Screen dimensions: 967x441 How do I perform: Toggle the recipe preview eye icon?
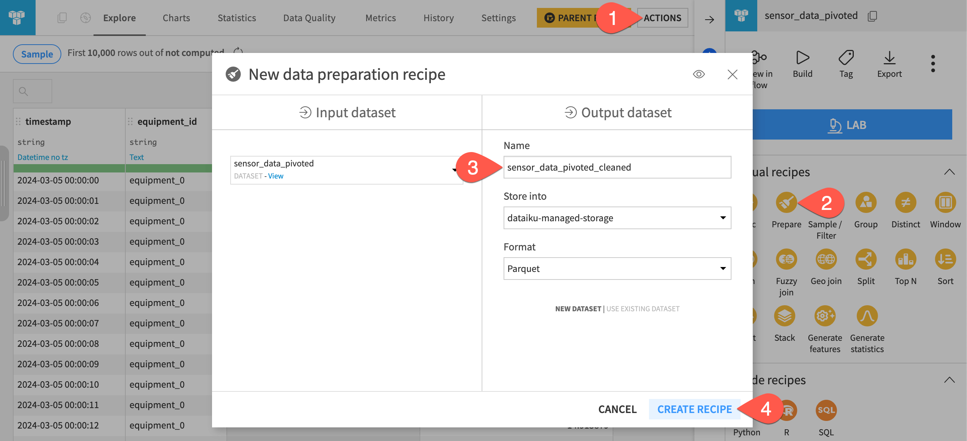[x=699, y=74]
